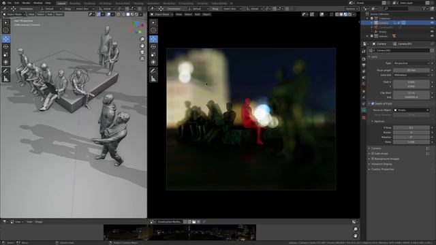Adjust the Focal Length field
Screen dimensions: 436x245
[411, 70]
